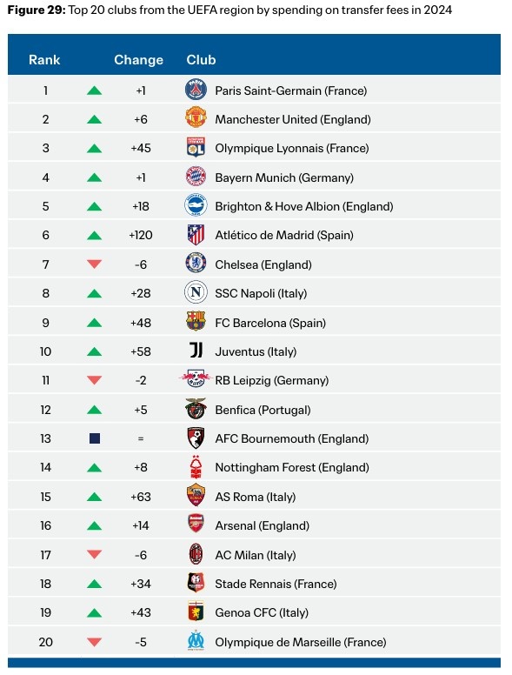Screen dimensions: 512x675
Task: Click the Paris Saint-Germain club crest
Action: tap(196, 90)
